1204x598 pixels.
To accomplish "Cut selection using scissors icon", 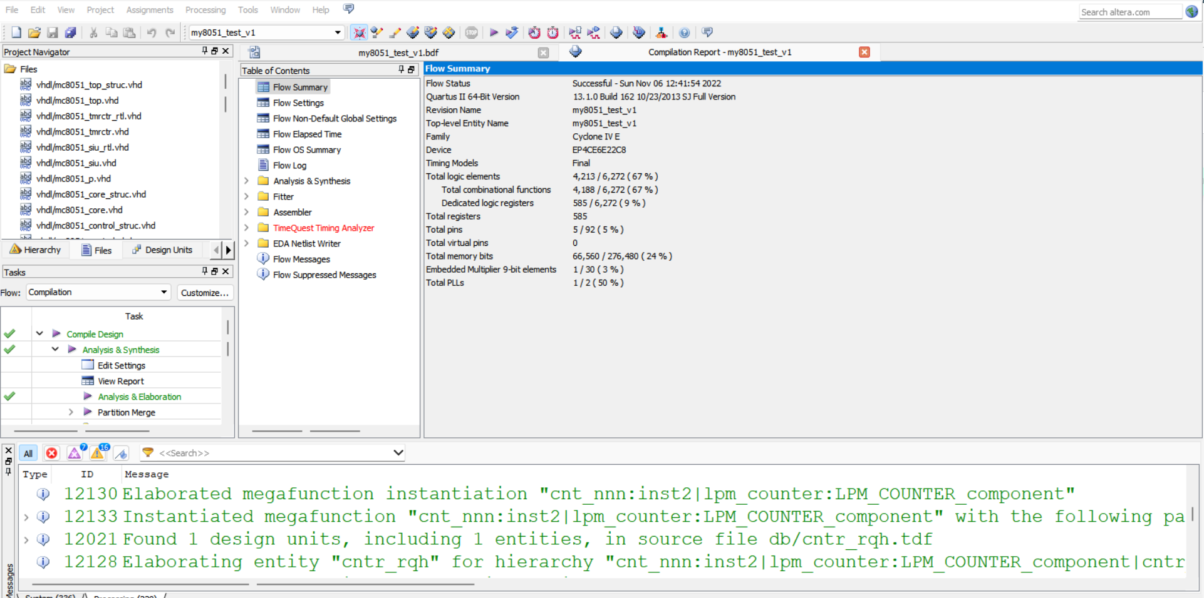I will (x=93, y=33).
